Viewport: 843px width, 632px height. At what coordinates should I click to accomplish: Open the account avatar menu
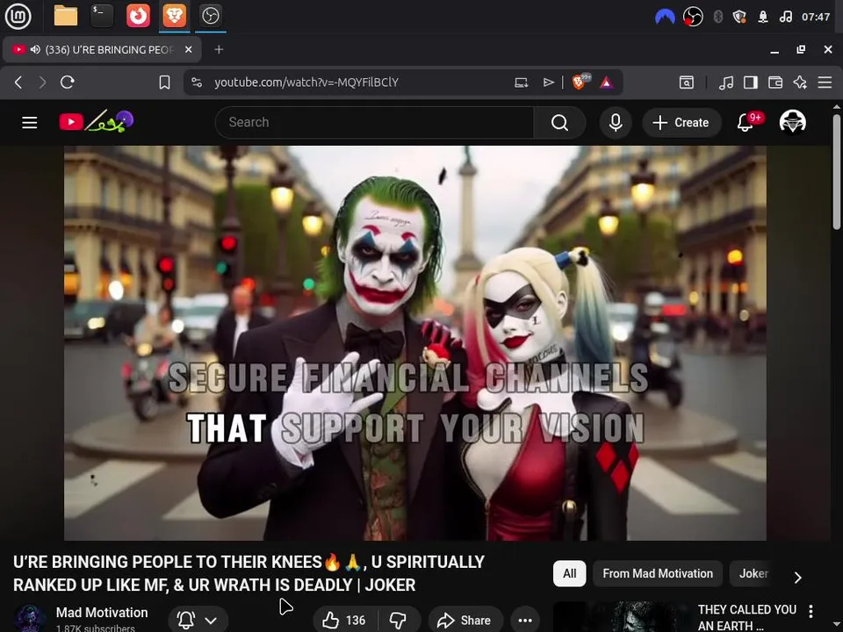pos(792,122)
